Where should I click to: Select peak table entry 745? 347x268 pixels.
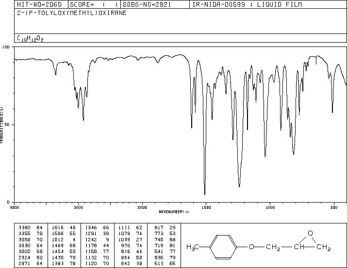pyautogui.click(x=159, y=239)
